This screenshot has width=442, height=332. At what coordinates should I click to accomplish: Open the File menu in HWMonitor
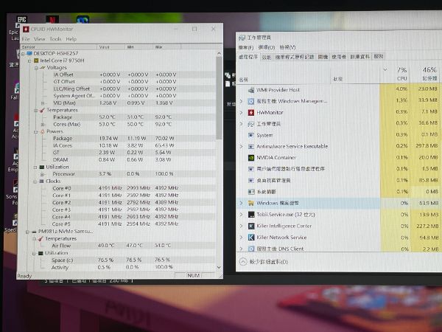(x=26, y=39)
